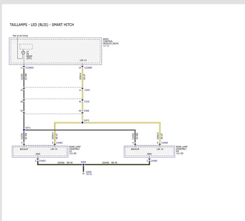Screen dimensions: 245x221
Task: Click the GND terminal in the RH lamp assembly
Action: click(x=149, y=154)
